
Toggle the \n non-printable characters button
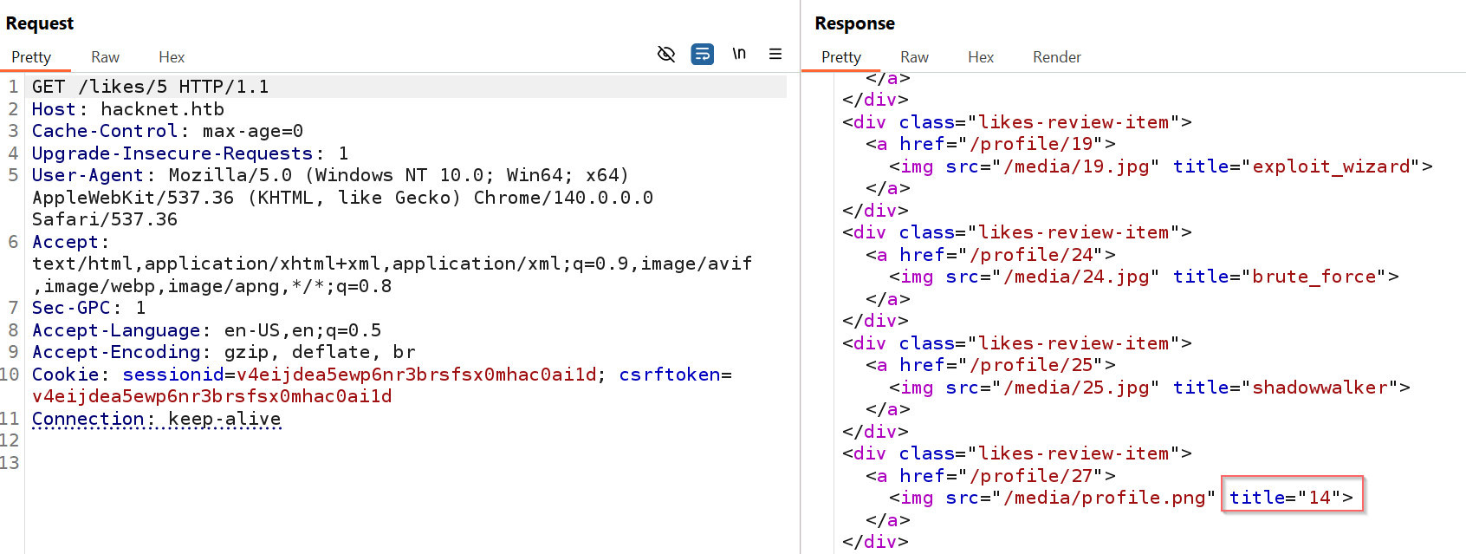point(739,55)
